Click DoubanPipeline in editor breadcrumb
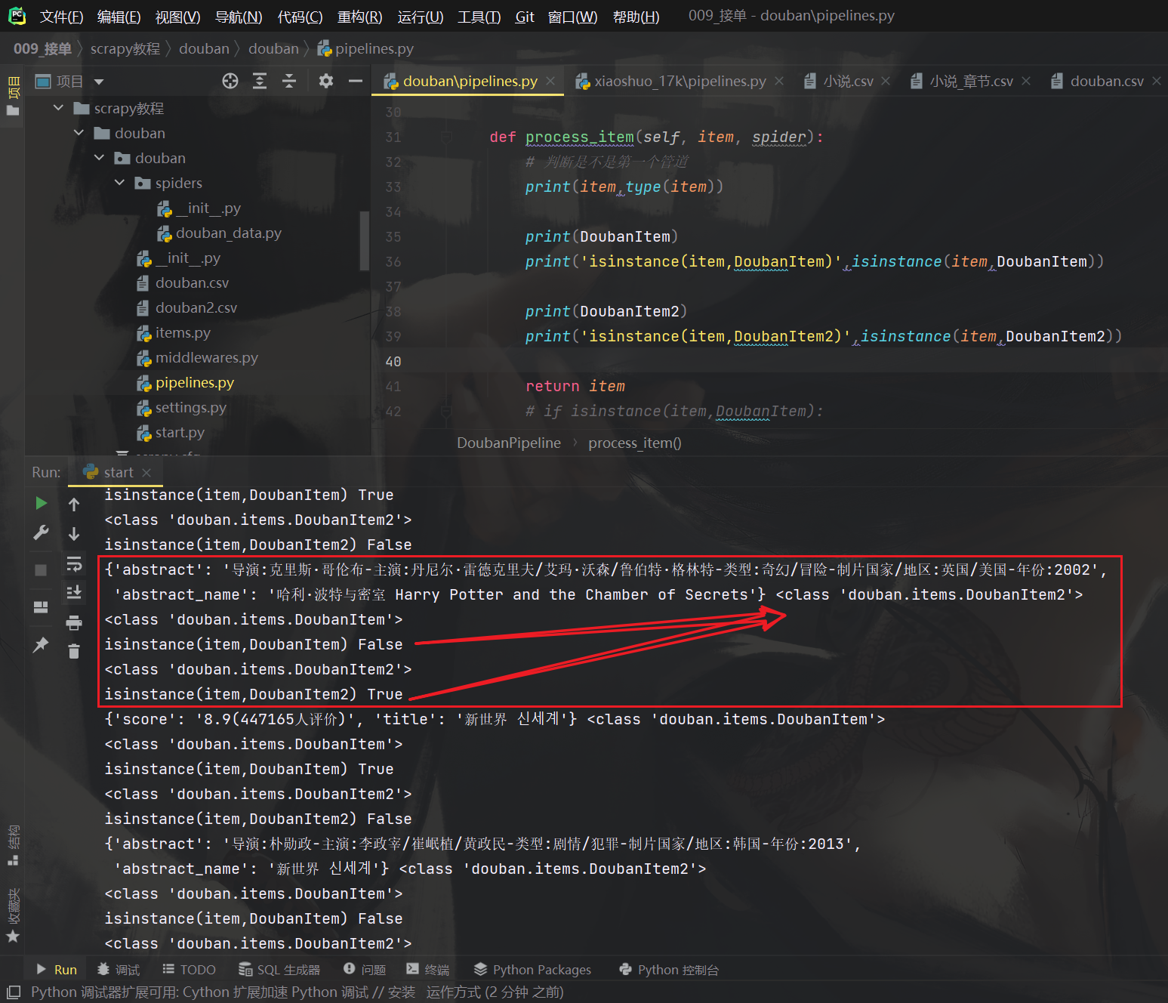1168x1003 pixels. [x=509, y=443]
